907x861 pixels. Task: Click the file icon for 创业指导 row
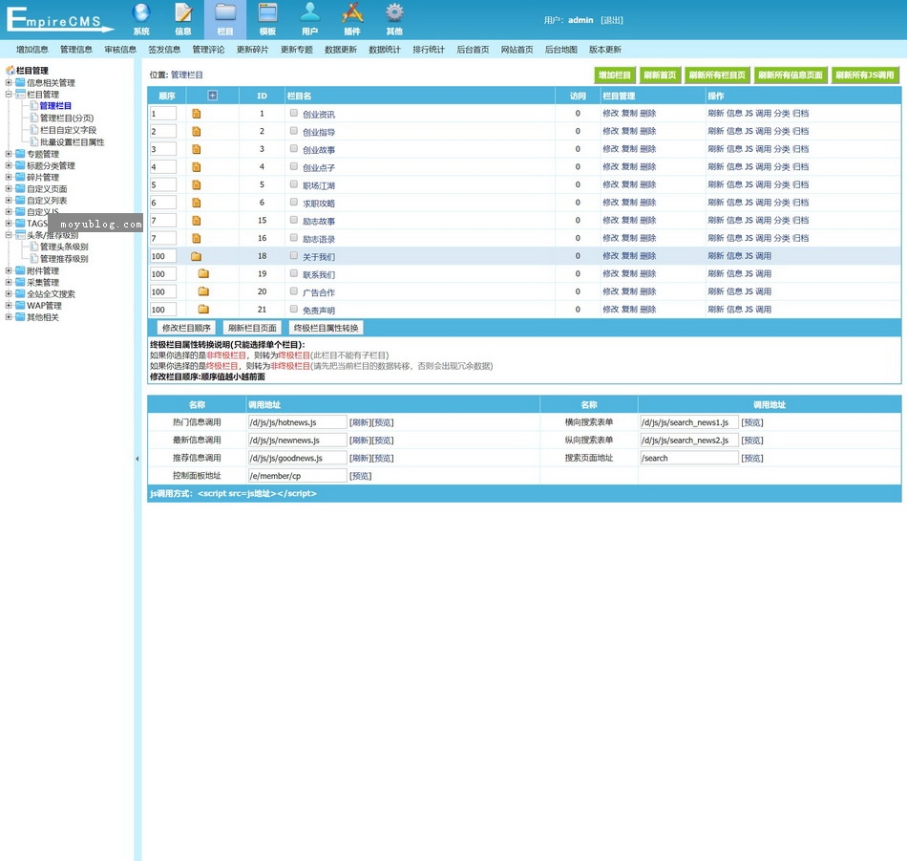click(197, 132)
